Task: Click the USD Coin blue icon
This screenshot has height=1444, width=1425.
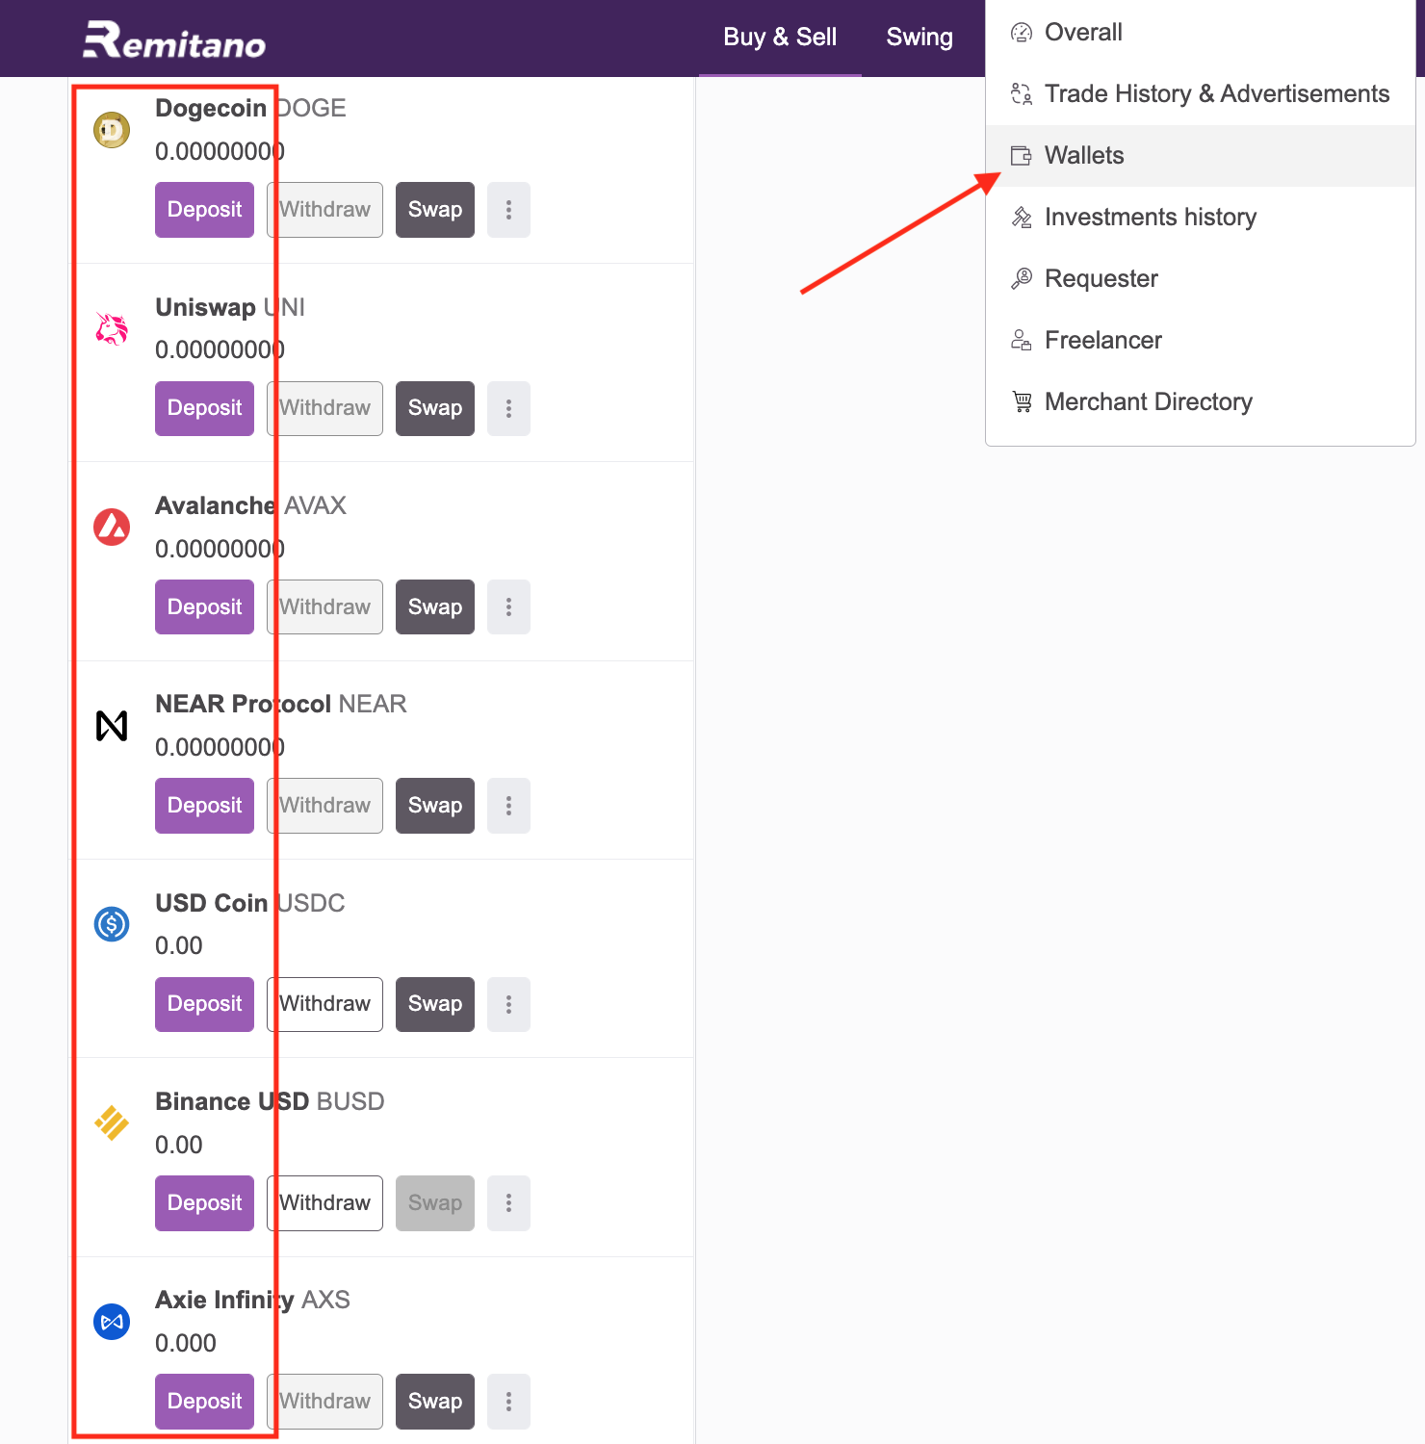Action: (112, 924)
